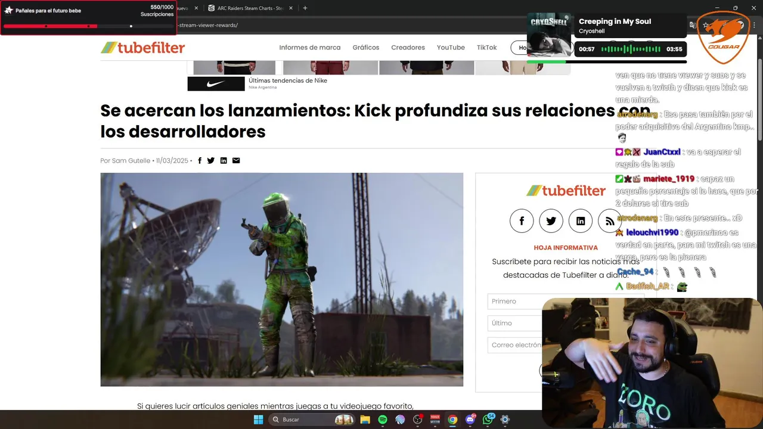763x429 pixels.
Task: Click the browser address bar URL
Action: point(209,25)
